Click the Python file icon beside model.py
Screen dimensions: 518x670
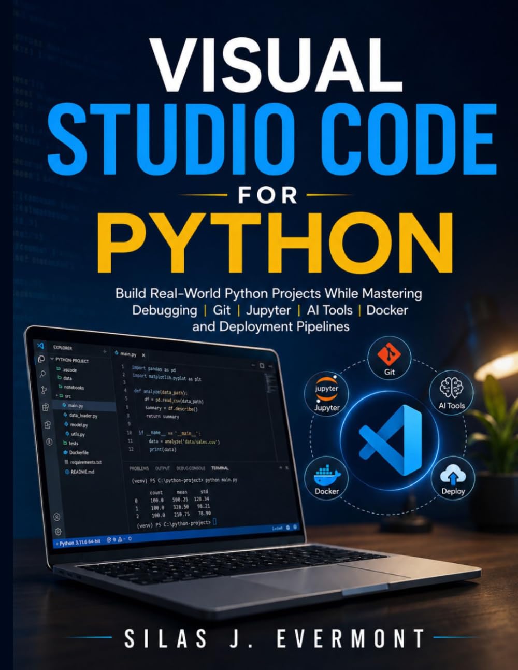66,424
